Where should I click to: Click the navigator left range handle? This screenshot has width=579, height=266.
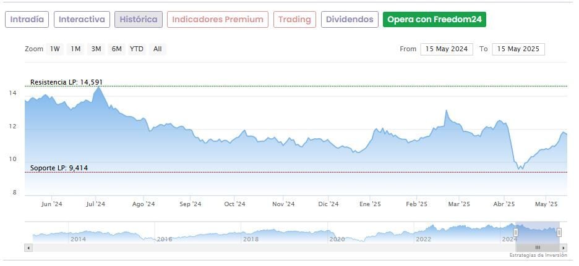tap(516, 232)
